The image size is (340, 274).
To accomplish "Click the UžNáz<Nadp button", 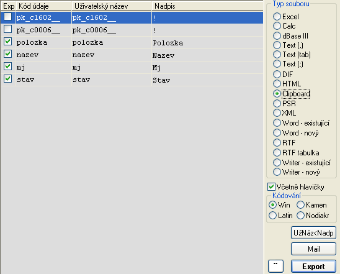I will 313,233.
